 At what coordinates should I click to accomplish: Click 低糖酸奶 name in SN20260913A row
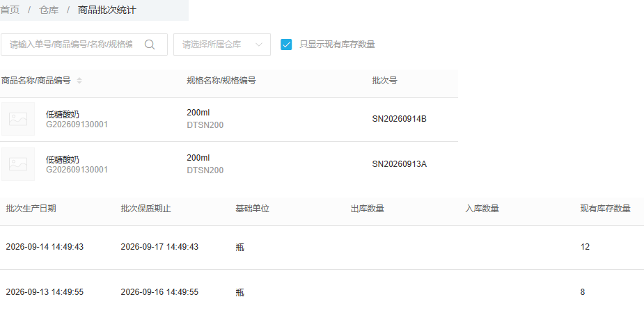pos(63,159)
